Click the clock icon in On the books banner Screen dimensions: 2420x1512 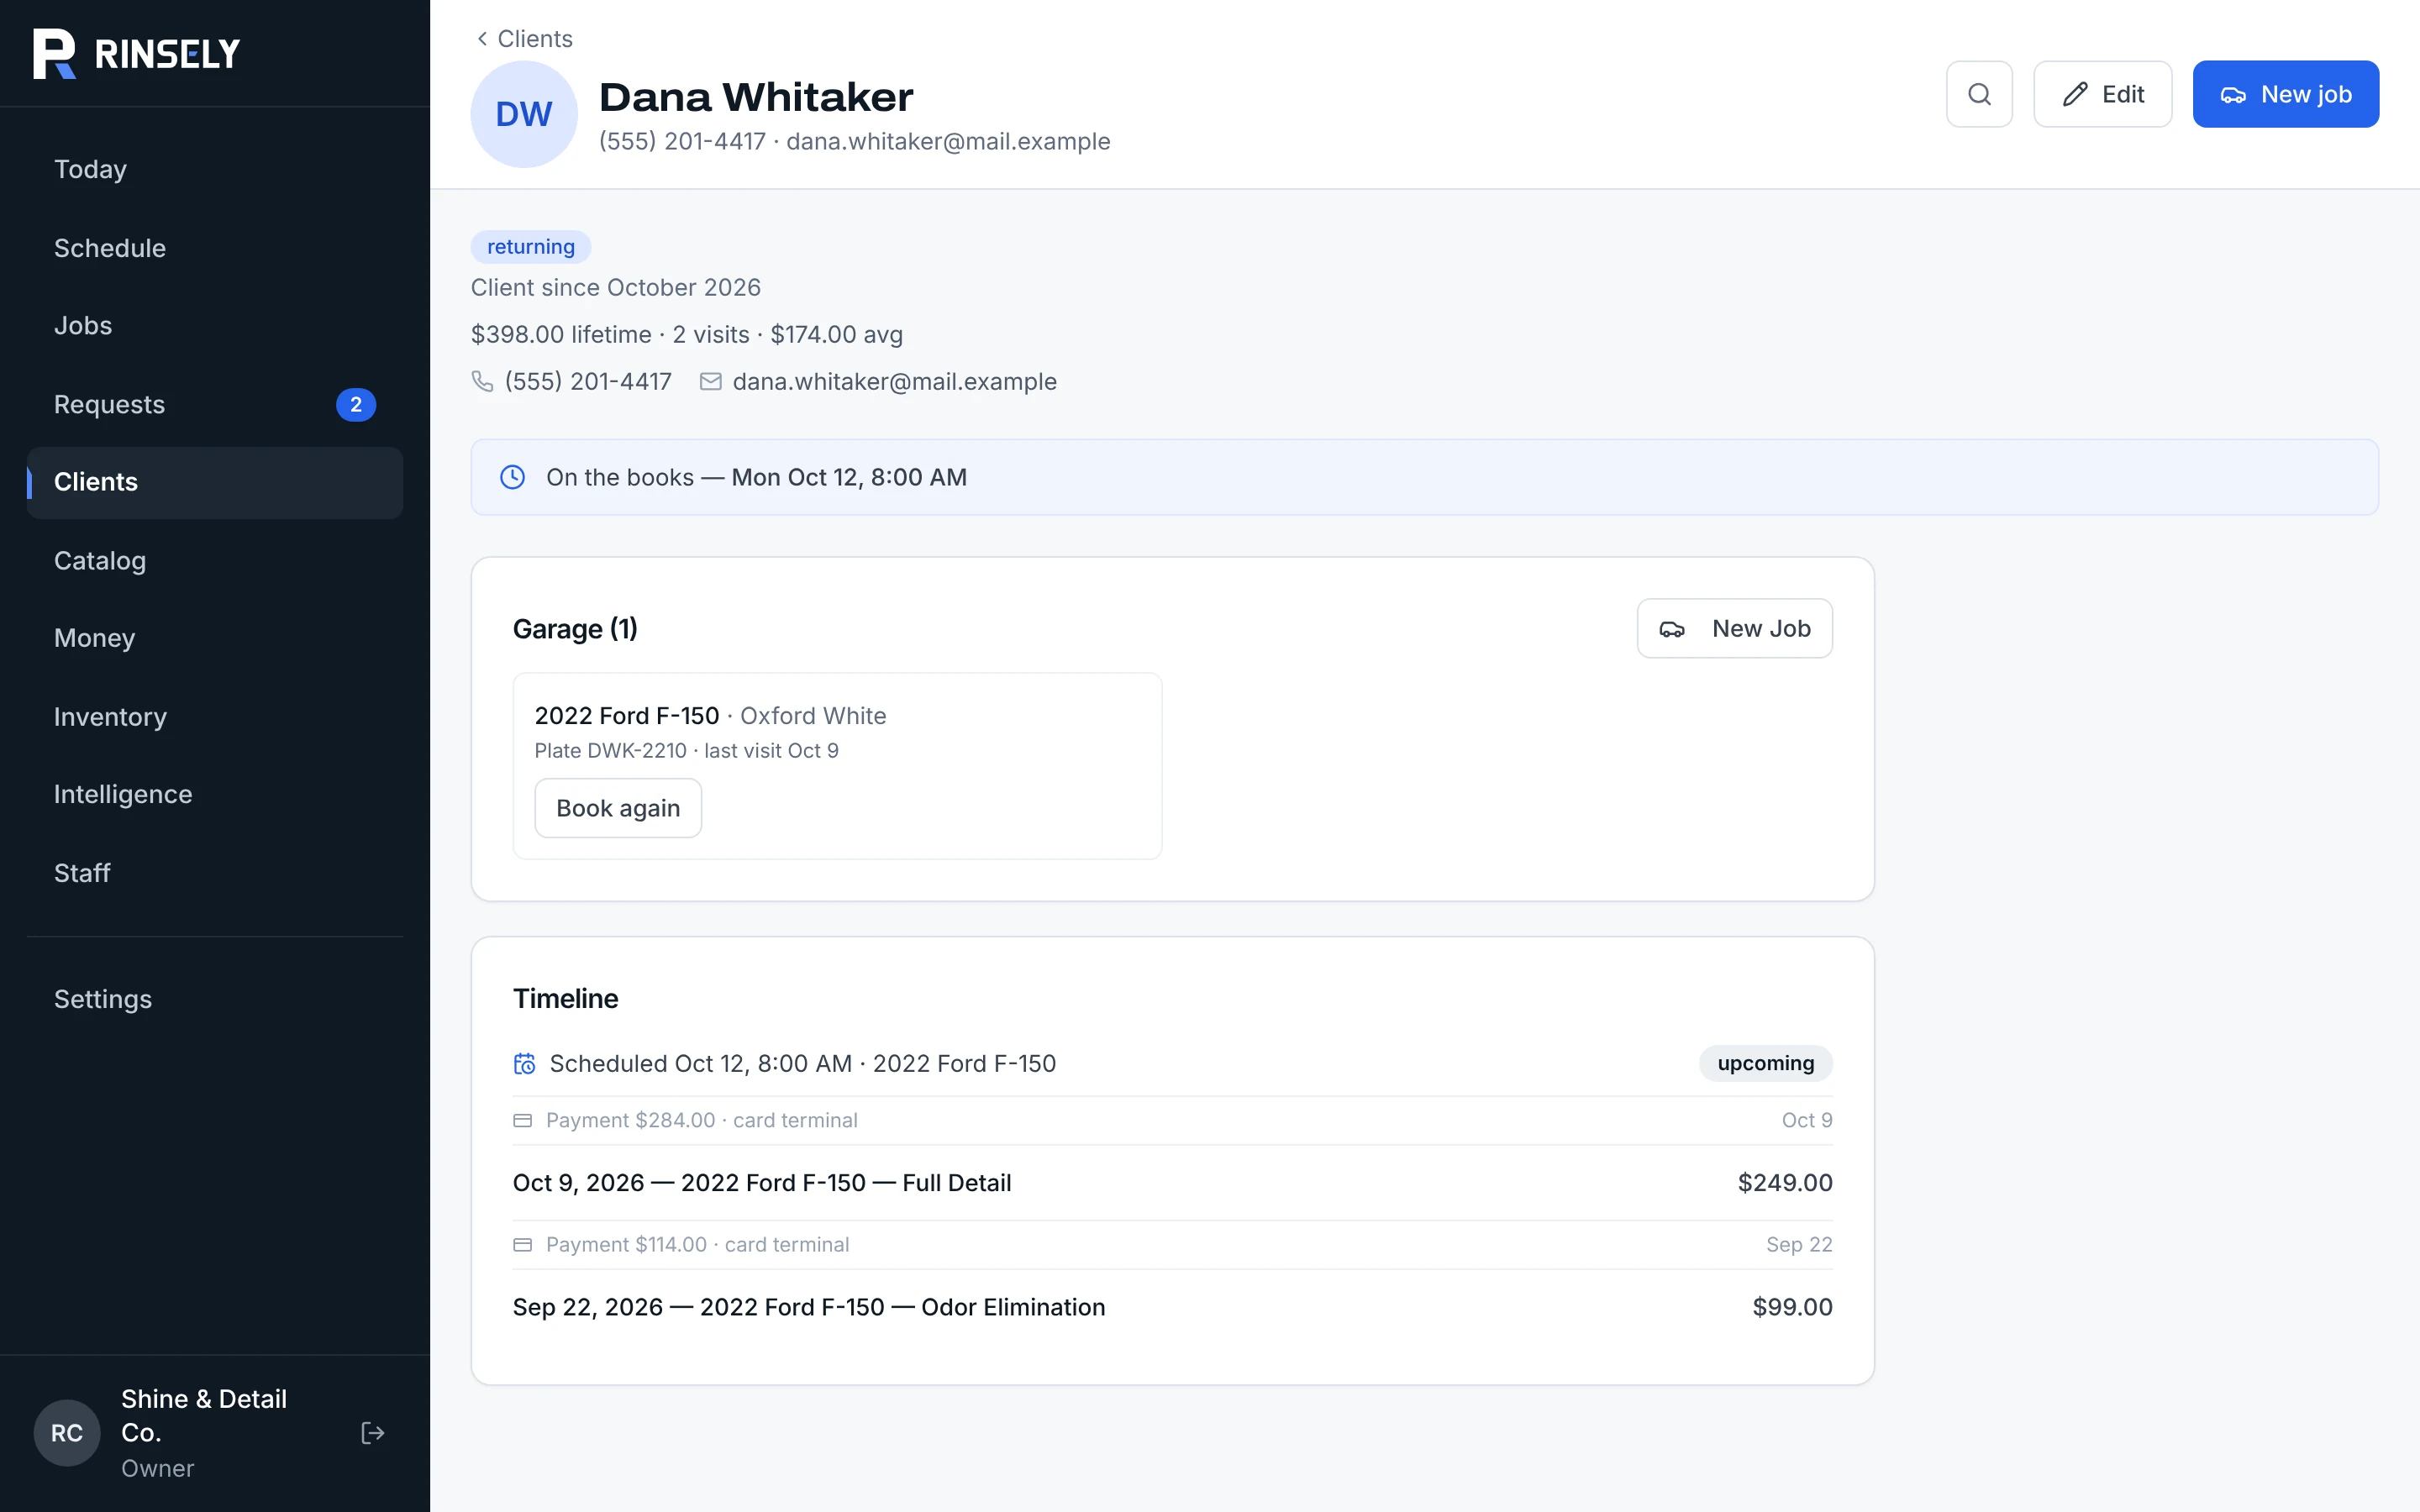coord(512,477)
